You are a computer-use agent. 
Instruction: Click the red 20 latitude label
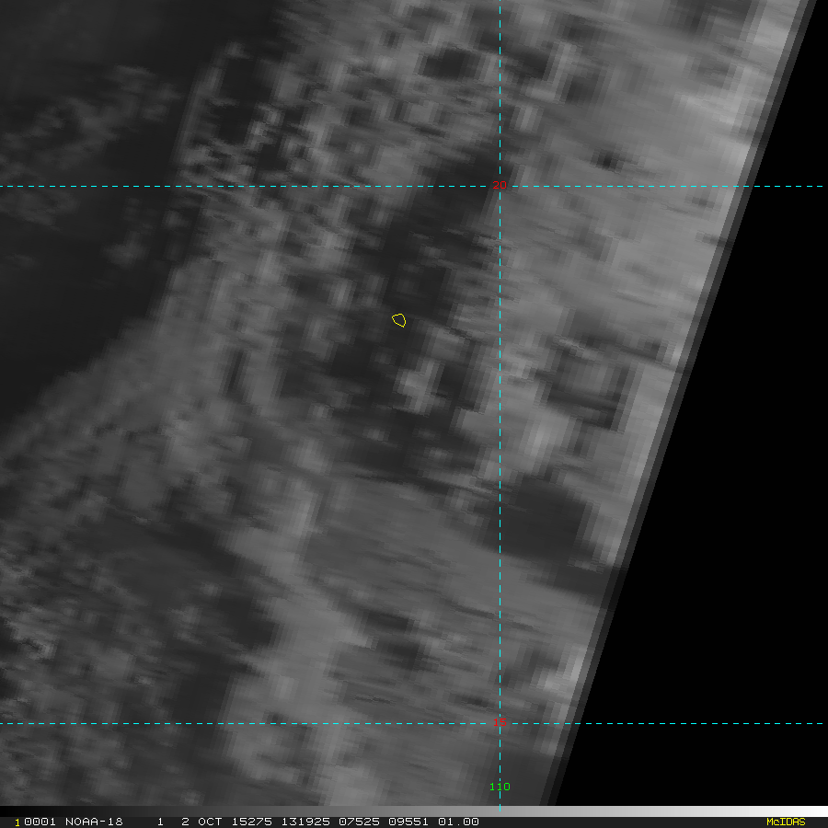click(499, 186)
